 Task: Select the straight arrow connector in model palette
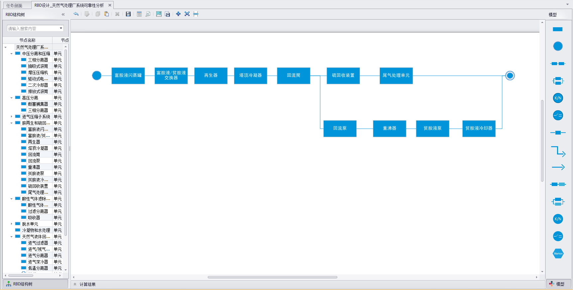point(558,167)
